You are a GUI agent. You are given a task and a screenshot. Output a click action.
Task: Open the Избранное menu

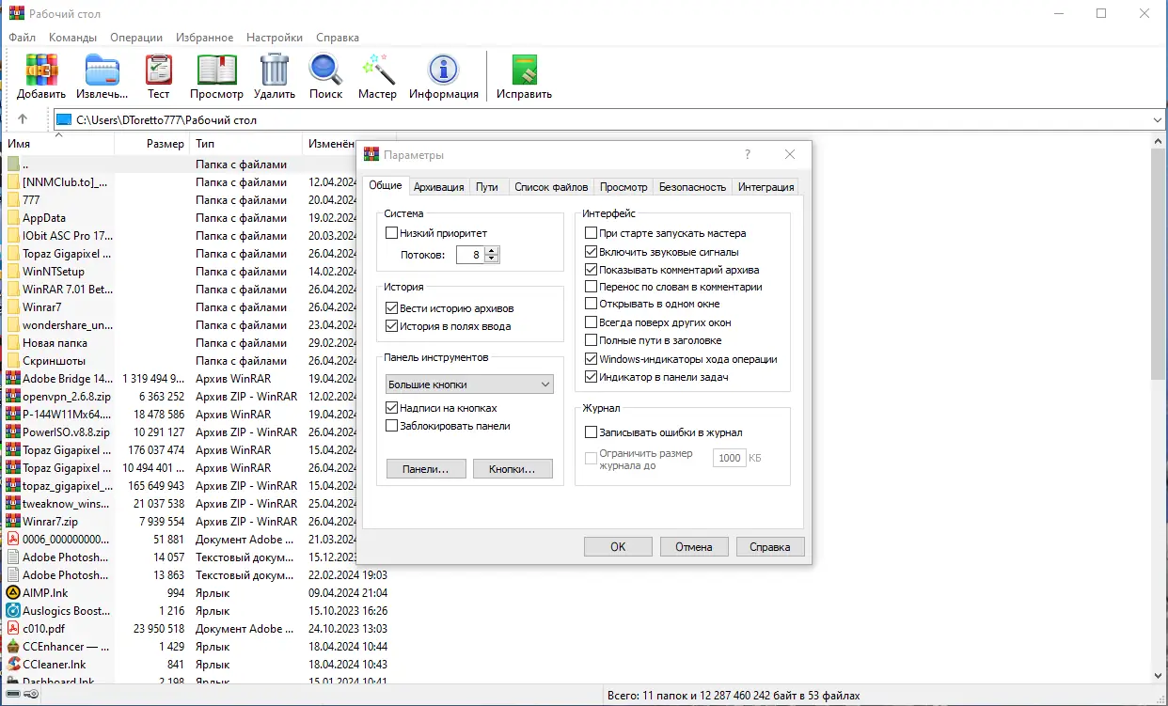tap(205, 38)
